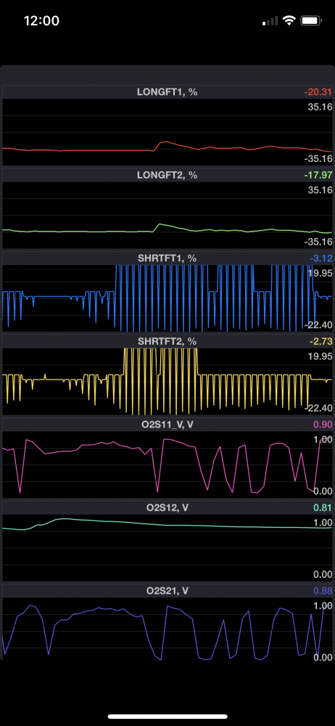Screen dimensions: 335x726
Task: Select the LONGFT1, % chart header
Action: click(x=167, y=91)
